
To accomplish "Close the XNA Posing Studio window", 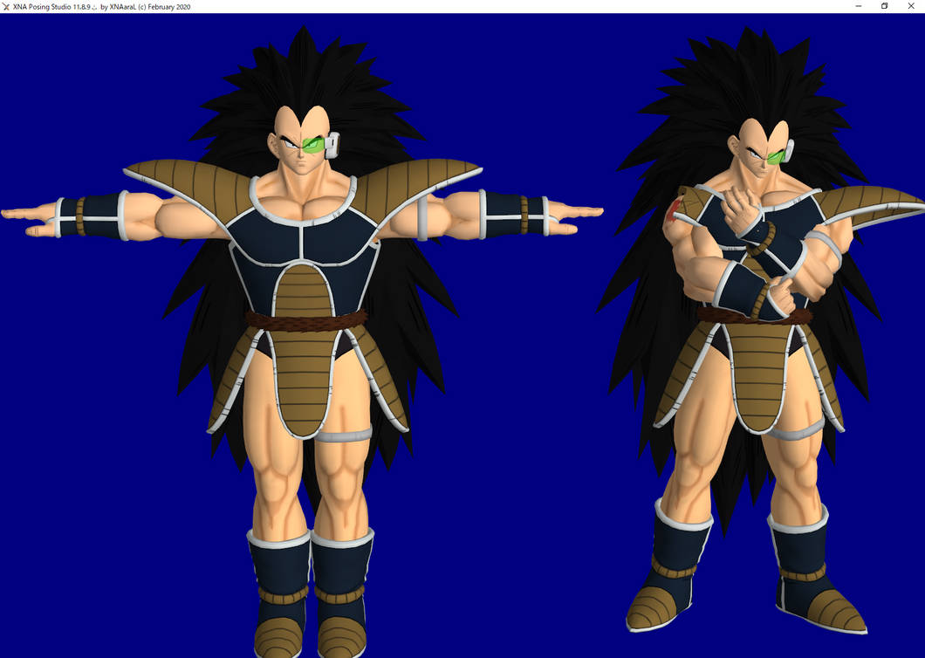I will click(911, 6).
